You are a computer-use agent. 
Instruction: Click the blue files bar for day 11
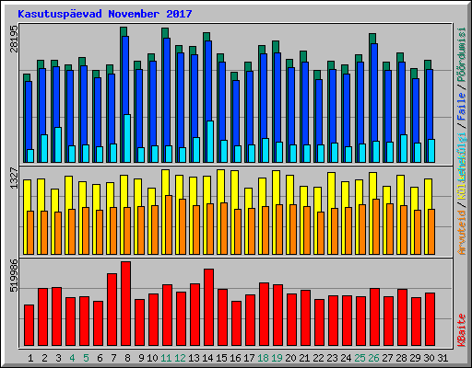(x=167, y=92)
